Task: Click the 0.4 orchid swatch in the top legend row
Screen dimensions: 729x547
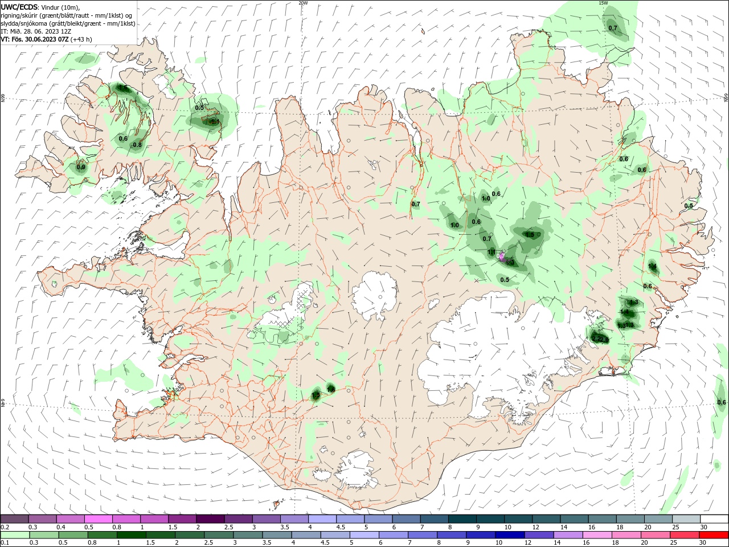Action: click(71, 519)
